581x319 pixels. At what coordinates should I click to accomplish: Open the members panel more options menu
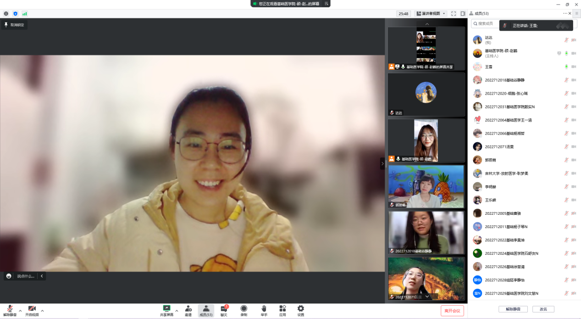(x=565, y=14)
